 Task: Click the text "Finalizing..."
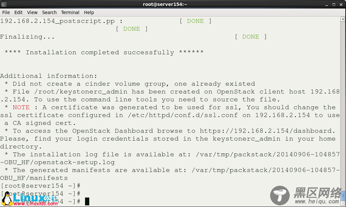tap(27, 37)
